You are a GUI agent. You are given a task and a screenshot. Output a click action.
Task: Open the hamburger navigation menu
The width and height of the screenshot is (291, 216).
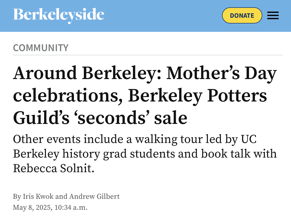(273, 16)
